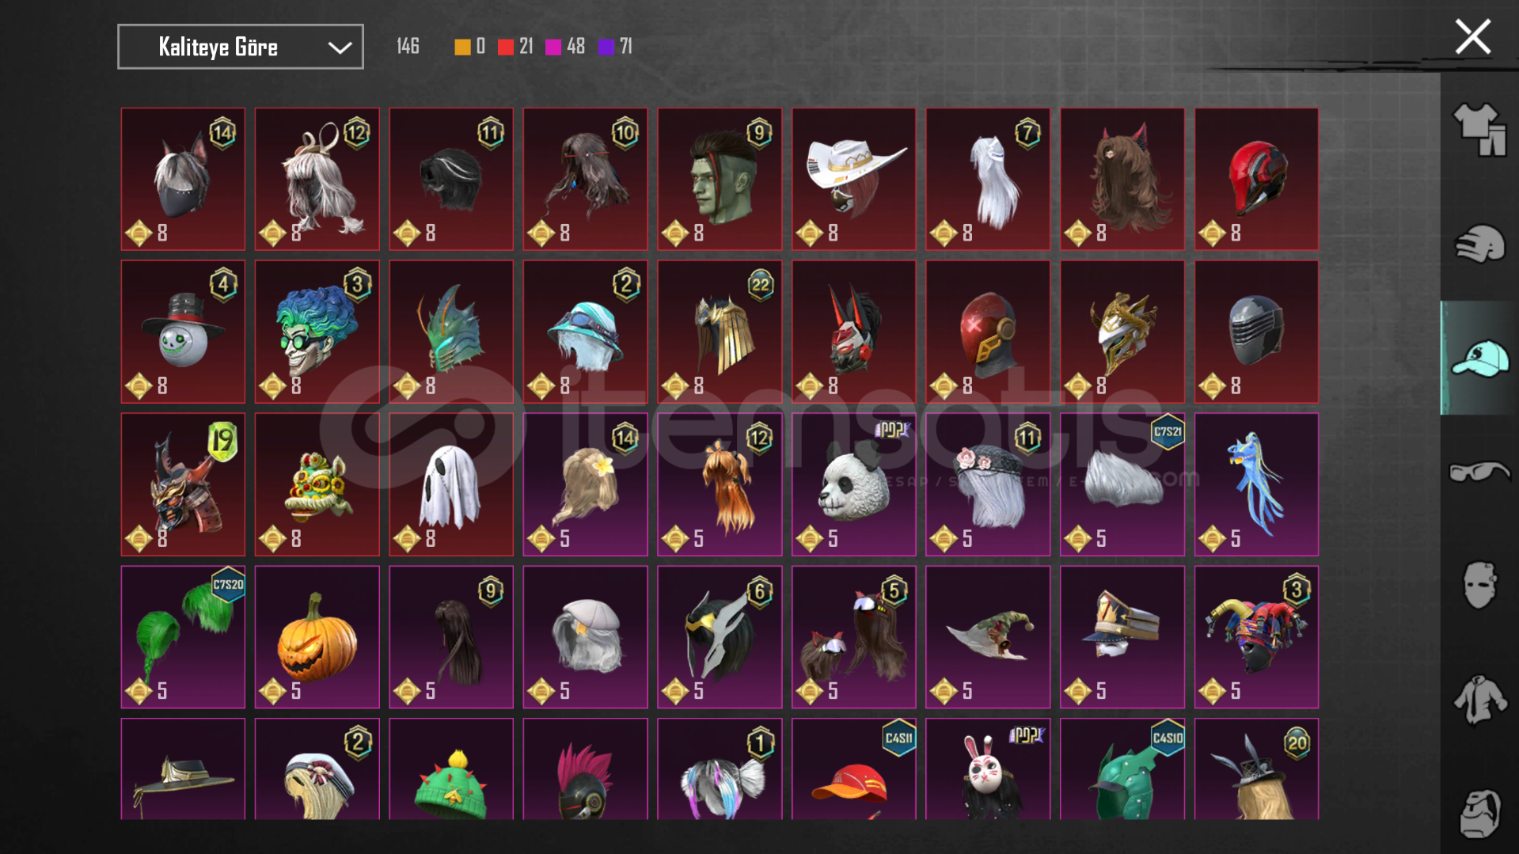The width and height of the screenshot is (1519, 854).
Task: Select the helmet category icon in sidebar
Action: [1479, 244]
